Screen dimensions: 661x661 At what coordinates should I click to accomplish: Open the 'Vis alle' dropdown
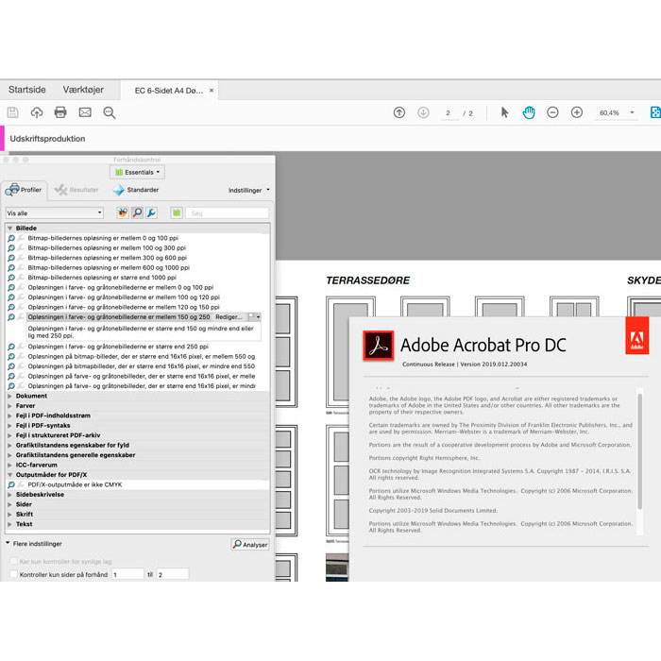point(55,212)
